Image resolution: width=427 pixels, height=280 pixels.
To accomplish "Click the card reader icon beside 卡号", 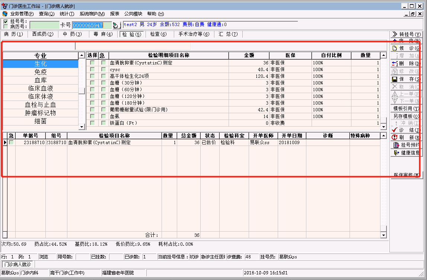I will click(x=115, y=25).
